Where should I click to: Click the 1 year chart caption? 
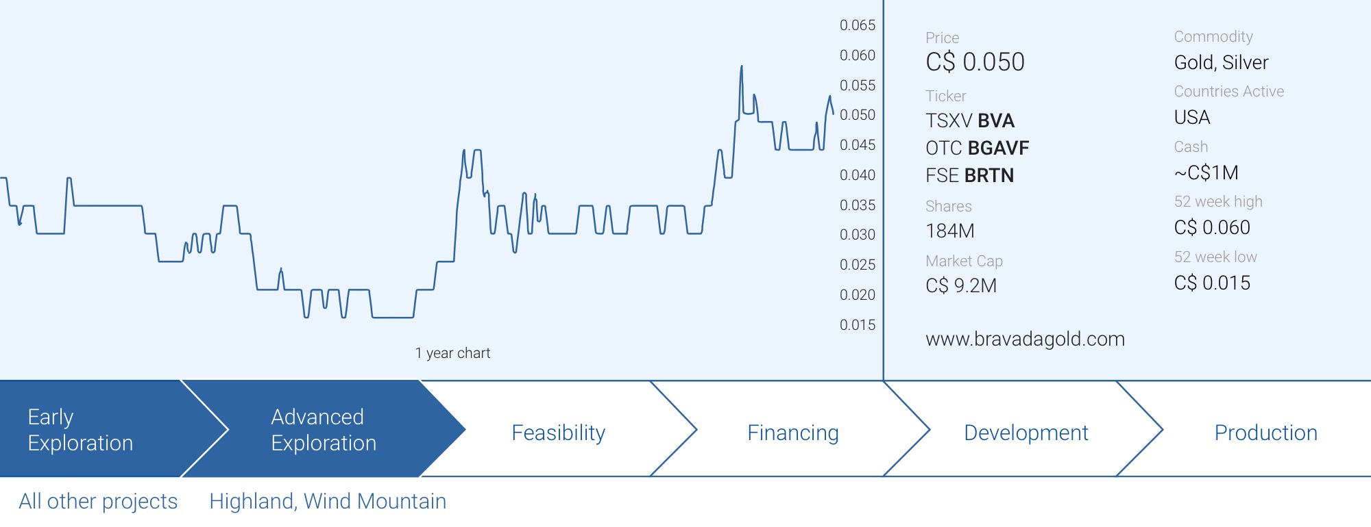[x=452, y=353]
